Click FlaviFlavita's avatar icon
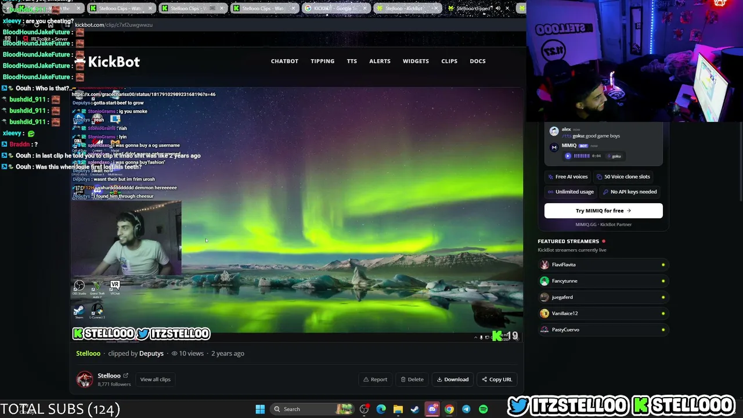Viewport: 743px width, 418px height. [544, 265]
